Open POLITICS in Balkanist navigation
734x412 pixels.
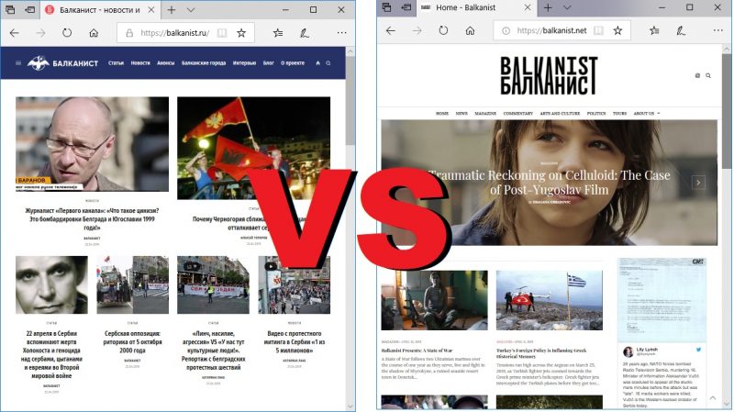pos(595,113)
